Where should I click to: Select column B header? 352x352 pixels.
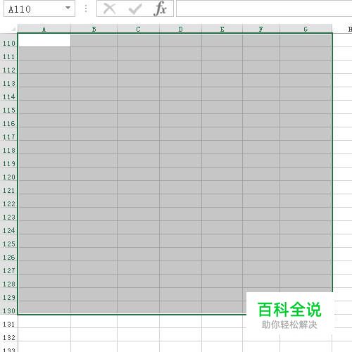[94, 29]
